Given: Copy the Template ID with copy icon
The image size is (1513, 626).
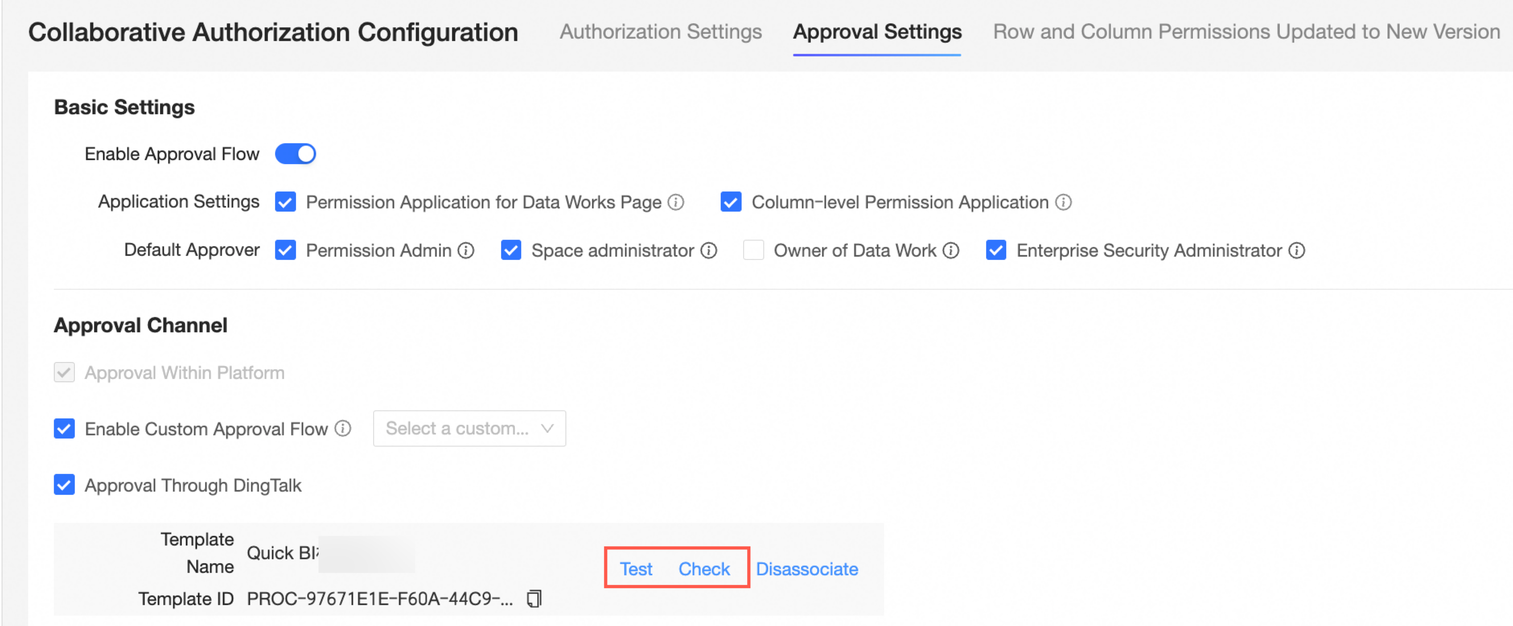Looking at the screenshot, I should point(534,598).
